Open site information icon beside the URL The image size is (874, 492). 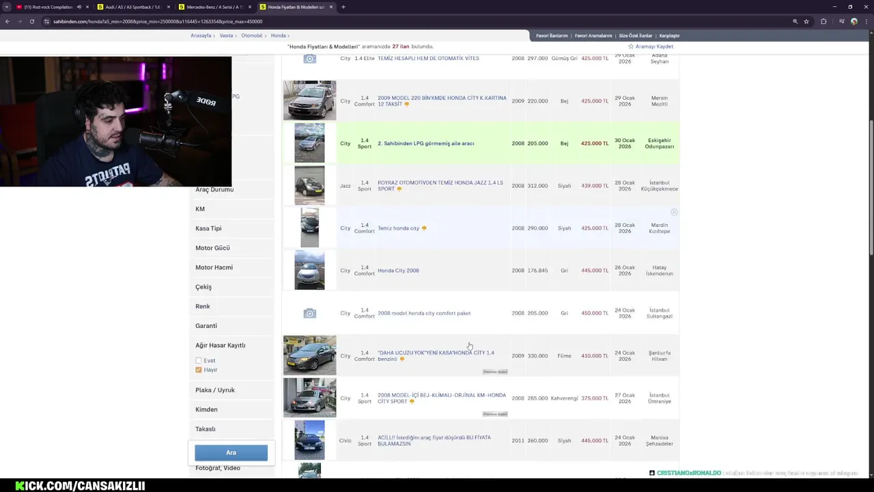[x=46, y=21]
